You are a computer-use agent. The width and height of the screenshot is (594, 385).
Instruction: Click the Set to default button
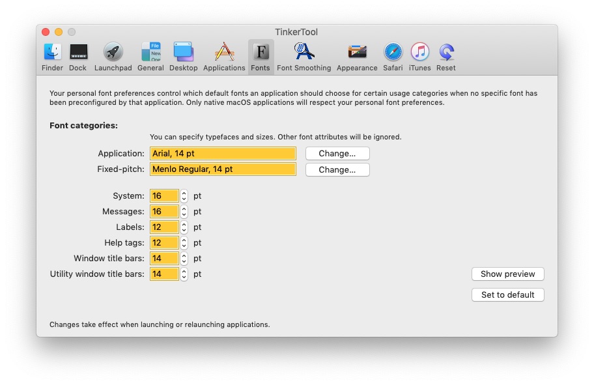tap(507, 295)
